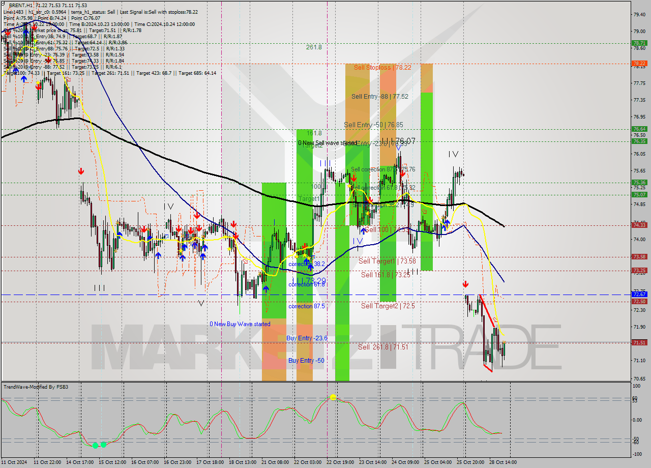
Task: Click the '25 Oct 20:00' time label
Action: coord(470,462)
